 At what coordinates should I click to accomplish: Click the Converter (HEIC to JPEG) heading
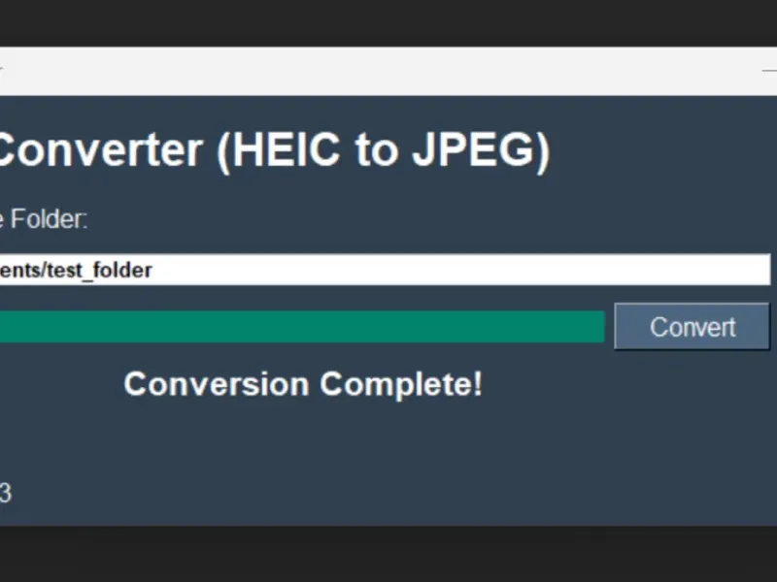pyautogui.click(x=272, y=151)
